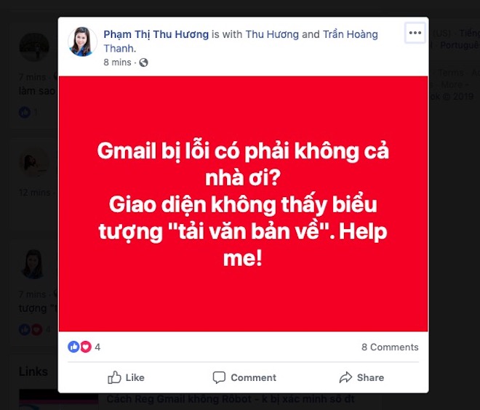Viewport: 480px width, 410px height.
Task: Click the dimmed Links heading behind the post
Action: (33, 371)
